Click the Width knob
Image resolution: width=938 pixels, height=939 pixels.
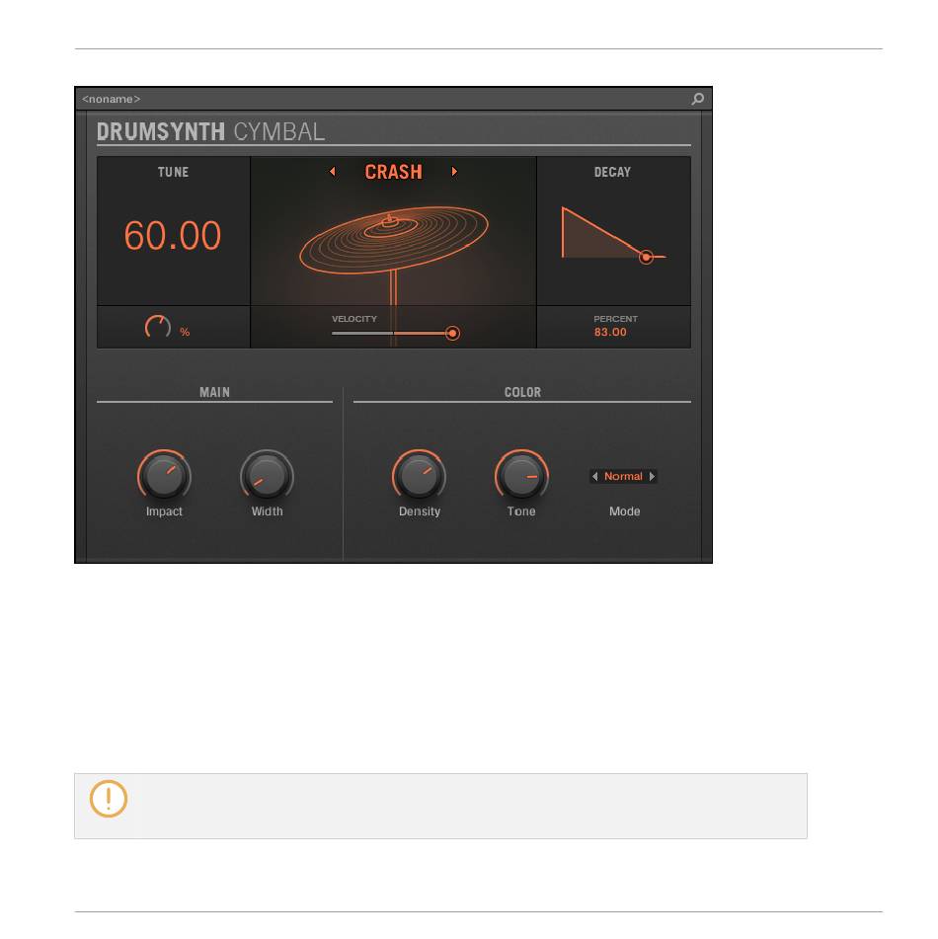[x=267, y=476]
